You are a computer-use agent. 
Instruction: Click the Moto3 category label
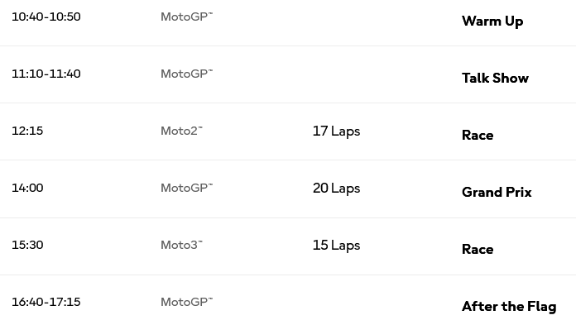tap(181, 245)
